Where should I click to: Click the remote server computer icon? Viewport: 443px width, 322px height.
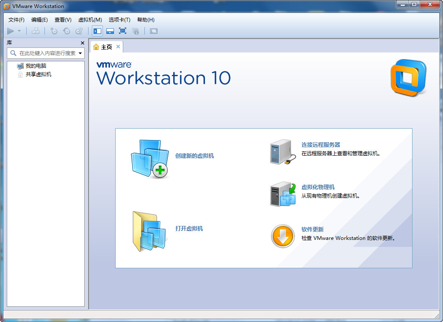283,152
